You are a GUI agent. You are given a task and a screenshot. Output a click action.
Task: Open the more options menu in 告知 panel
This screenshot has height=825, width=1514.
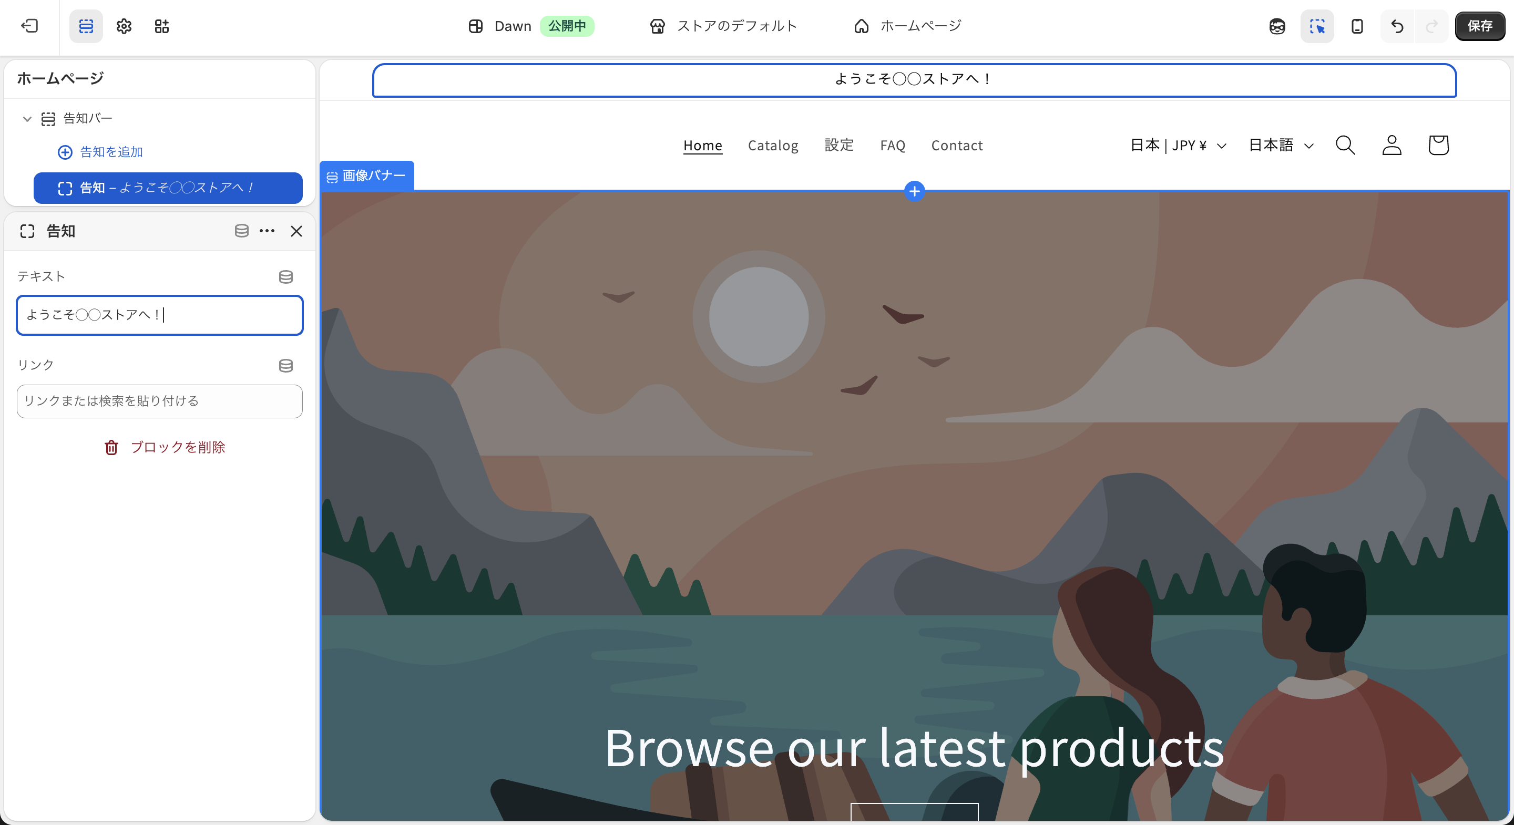click(268, 231)
